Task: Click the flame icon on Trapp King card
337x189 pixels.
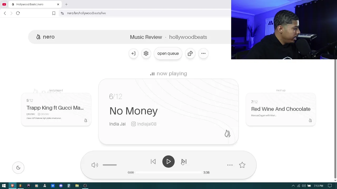Action: (86, 120)
